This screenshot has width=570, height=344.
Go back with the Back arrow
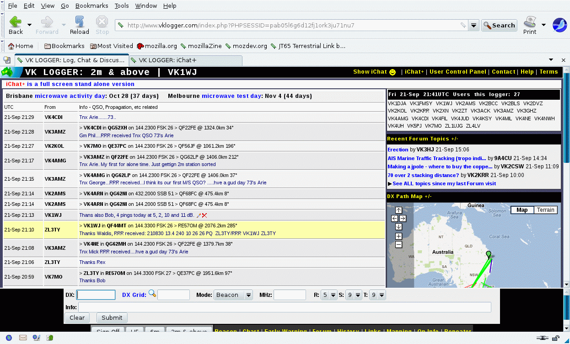15,25
